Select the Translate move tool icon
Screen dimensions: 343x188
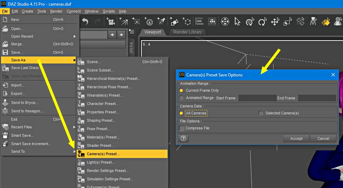point(275,21)
